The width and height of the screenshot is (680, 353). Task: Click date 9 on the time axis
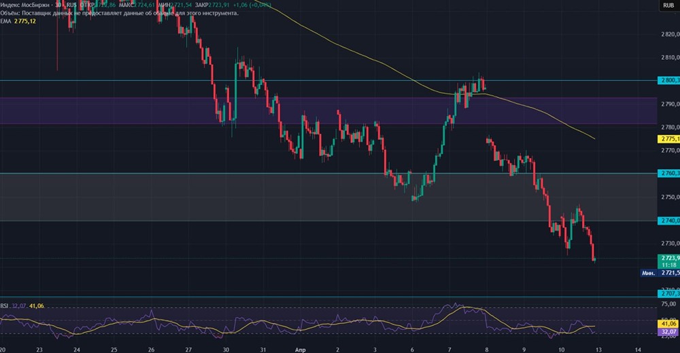tap(524, 350)
